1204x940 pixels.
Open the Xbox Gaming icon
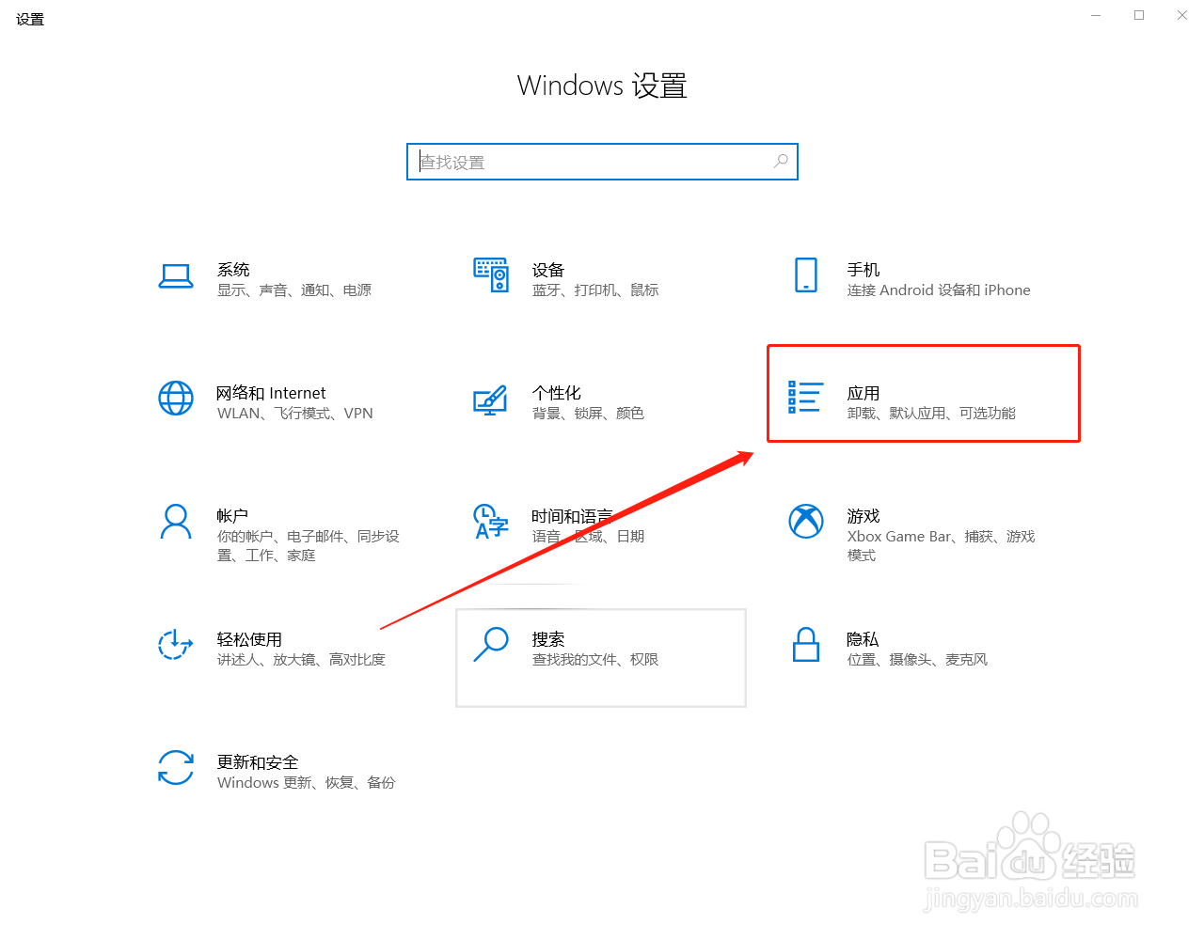(x=806, y=521)
